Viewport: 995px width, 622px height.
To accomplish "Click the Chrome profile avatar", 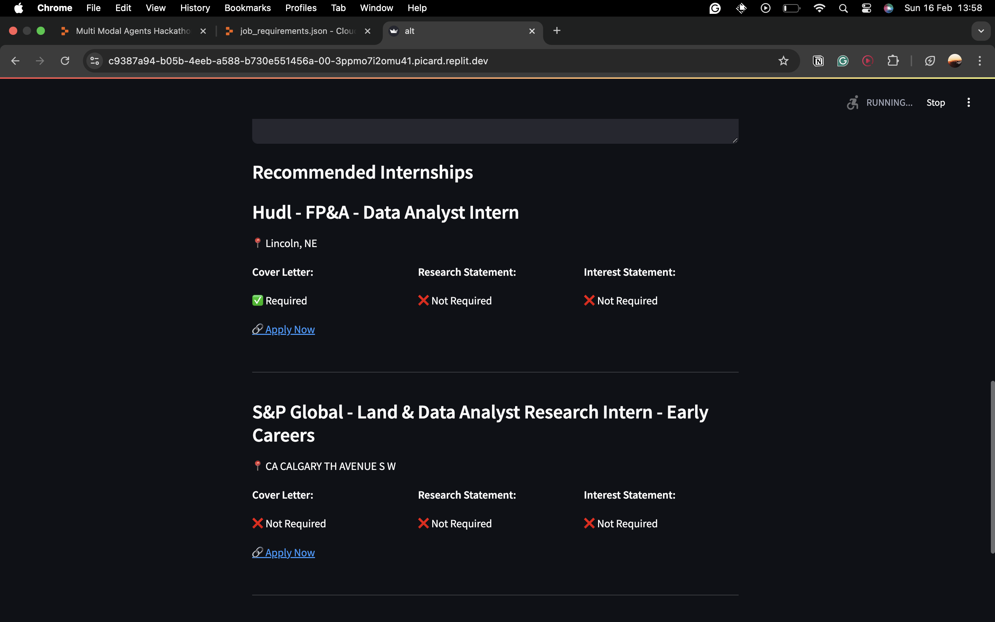I will (955, 61).
